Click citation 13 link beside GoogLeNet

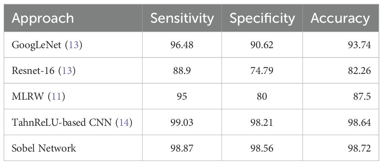[x=70, y=45]
